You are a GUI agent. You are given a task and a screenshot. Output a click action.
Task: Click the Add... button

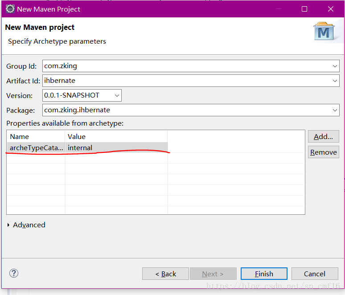323,137
